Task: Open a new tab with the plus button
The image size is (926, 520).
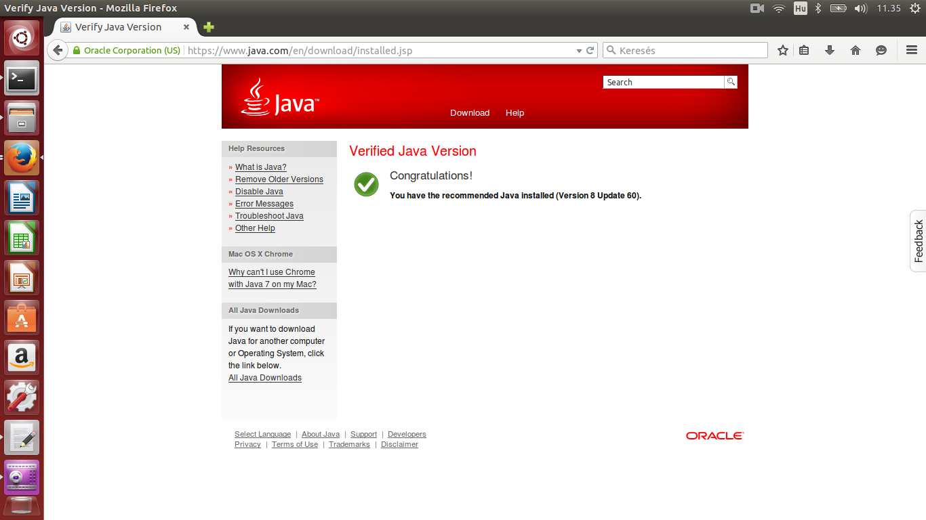Action: (209, 27)
